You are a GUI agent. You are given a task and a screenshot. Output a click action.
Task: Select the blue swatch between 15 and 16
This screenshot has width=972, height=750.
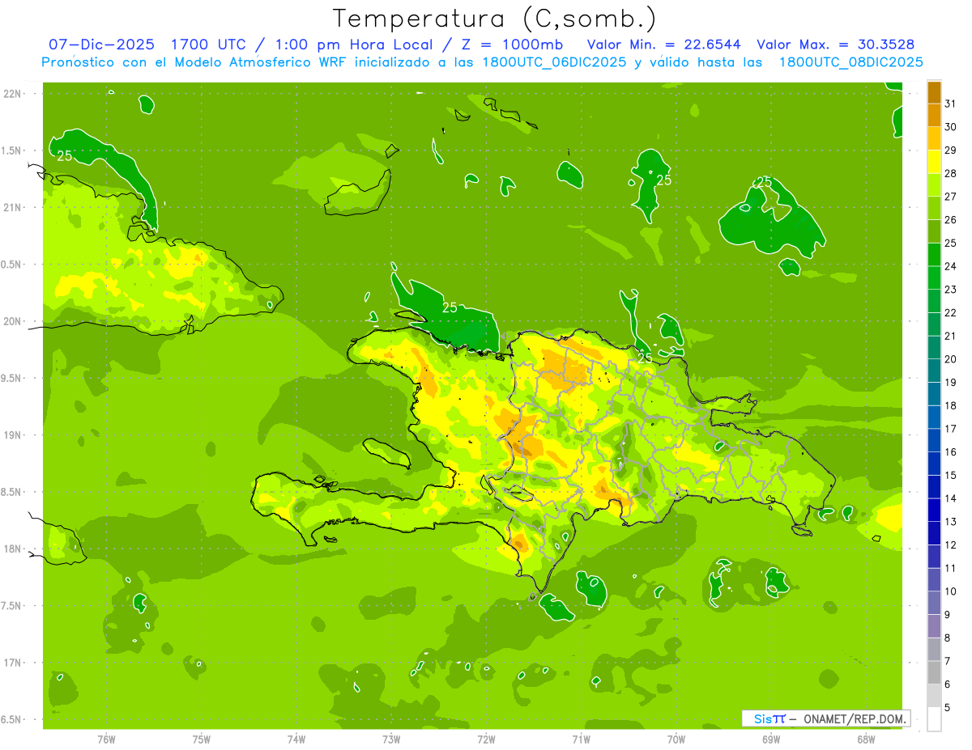(x=934, y=464)
